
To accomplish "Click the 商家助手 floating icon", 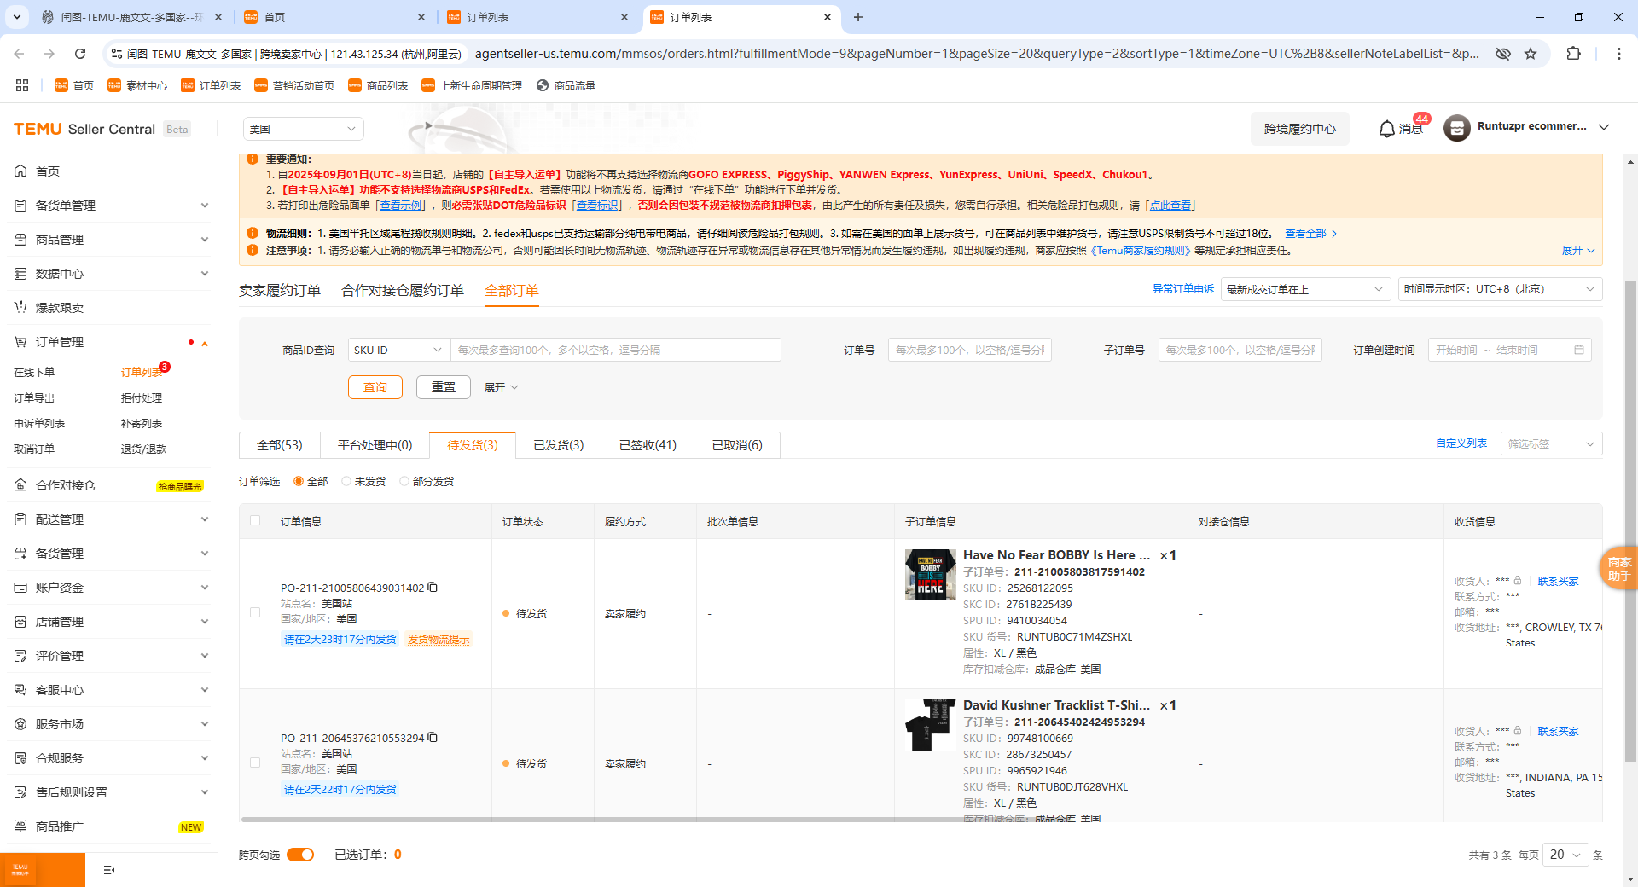I will (x=1619, y=568).
